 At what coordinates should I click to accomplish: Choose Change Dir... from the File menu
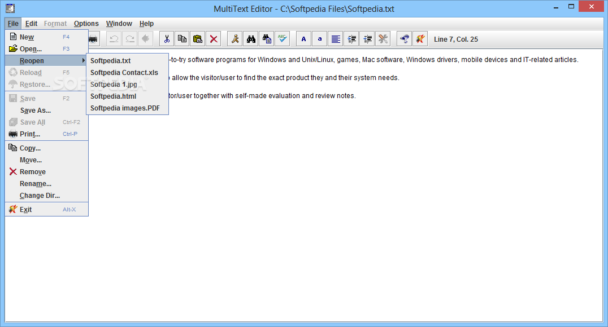(x=46, y=196)
